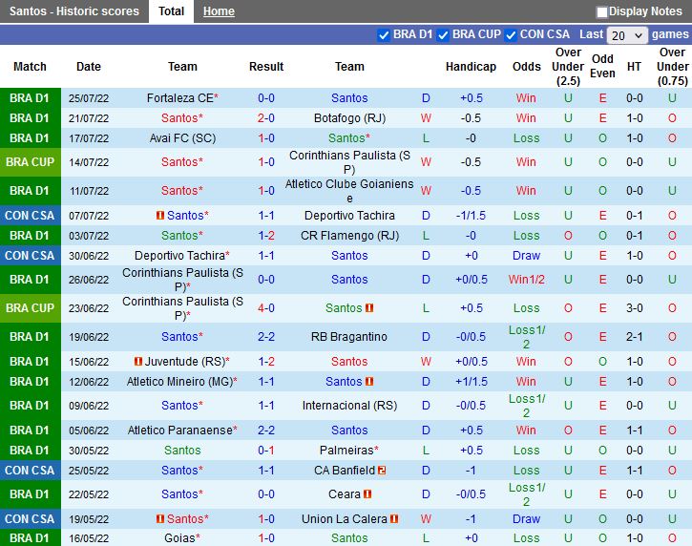The height and width of the screenshot is (546, 692).
Task: Open the 0-1 result against Palmeiras
Action: coord(266,451)
